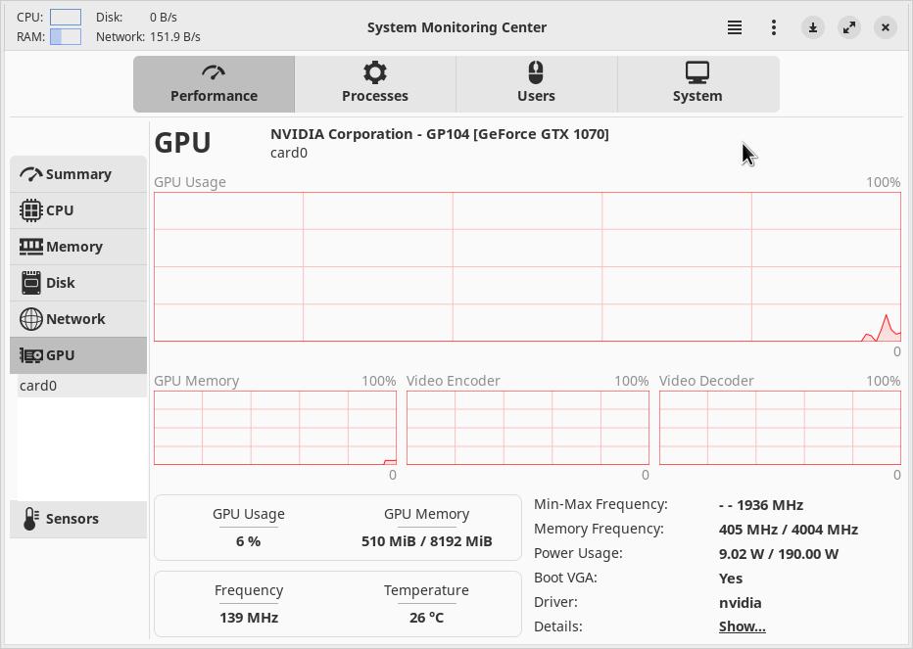Open the Summary sidebar section
913x649 pixels.
pos(78,174)
